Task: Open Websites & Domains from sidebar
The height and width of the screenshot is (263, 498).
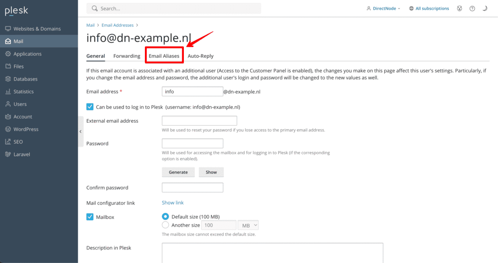Action: pyautogui.click(x=37, y=29)
